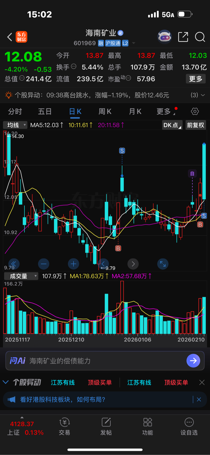The height and width of the screenshot is (455, 210).
Task: Collapse the 个股异动 ticker chevron
Action: click(5, 382)
